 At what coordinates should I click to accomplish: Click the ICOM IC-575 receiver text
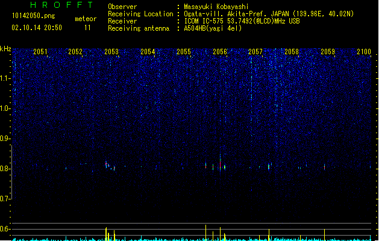pyautogui.click(x=242, y=21)
